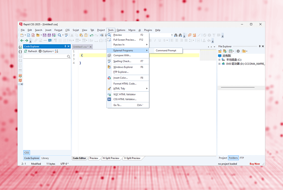Click the Indent lines toolbar icon
283x190 pixels.
click(102, 35)
